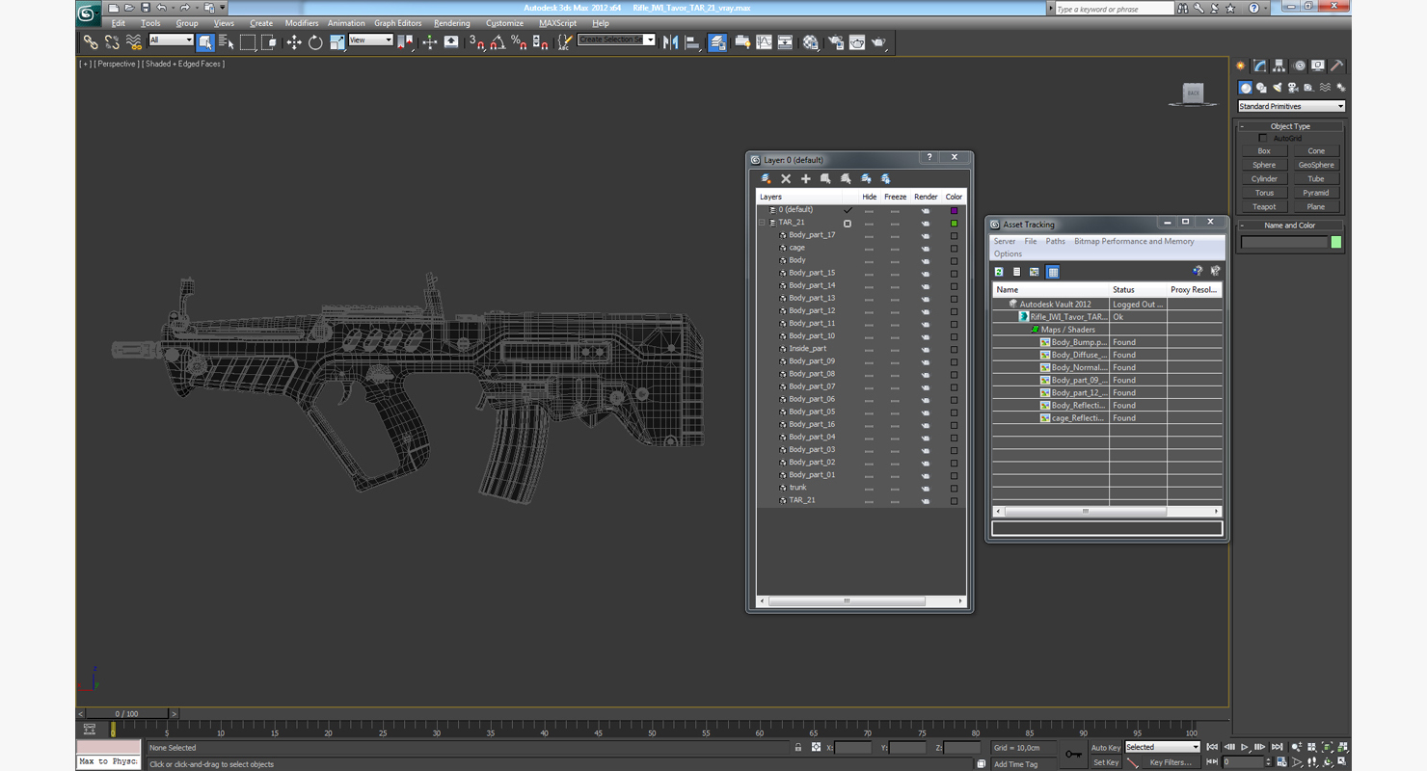
Task: Click Add Selected Objects plus icon
Action: (806, 178)
